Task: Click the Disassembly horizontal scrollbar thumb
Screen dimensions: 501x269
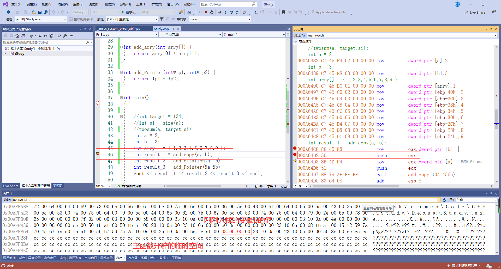Action: 356,186
